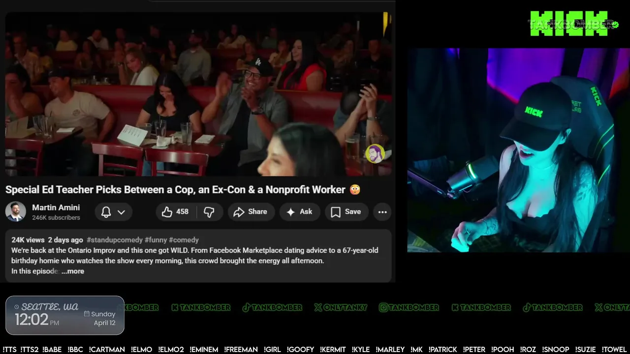Open #standupcomedy hashtag
The width and height of the screenshot is (630, 354).
tap(115, 240)
